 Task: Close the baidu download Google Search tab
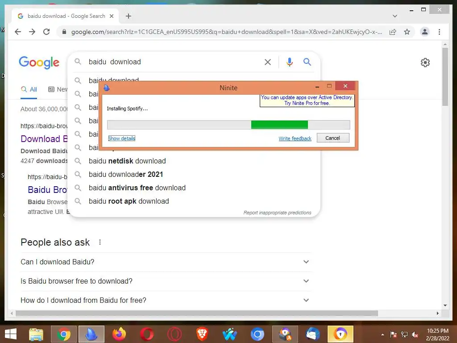(x=111, y=16)
